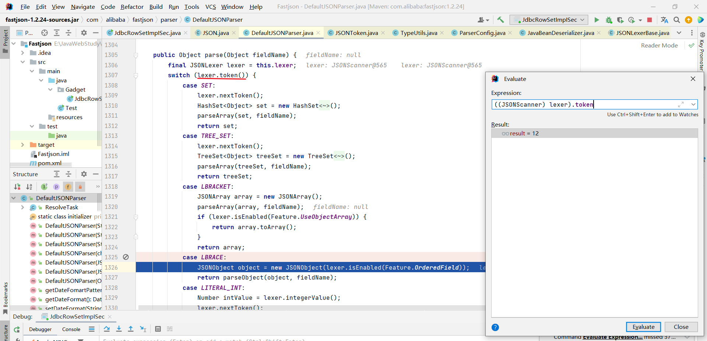
Task: Collapse the src folder
Action: click(x=22, y=62)
